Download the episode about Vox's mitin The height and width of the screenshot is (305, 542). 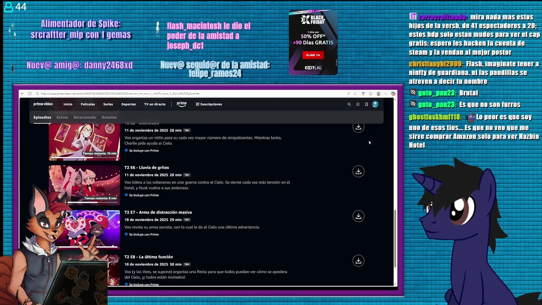tap(358, 127)
